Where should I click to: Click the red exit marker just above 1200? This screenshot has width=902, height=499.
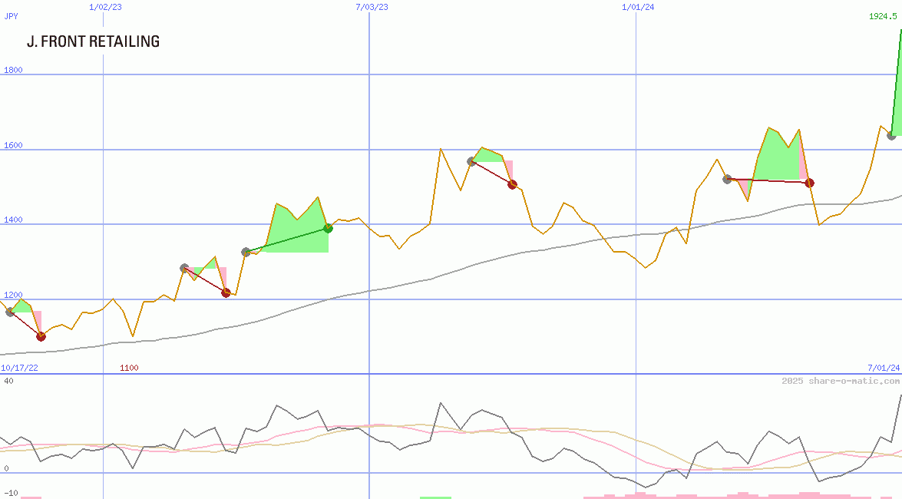(226, 292)
